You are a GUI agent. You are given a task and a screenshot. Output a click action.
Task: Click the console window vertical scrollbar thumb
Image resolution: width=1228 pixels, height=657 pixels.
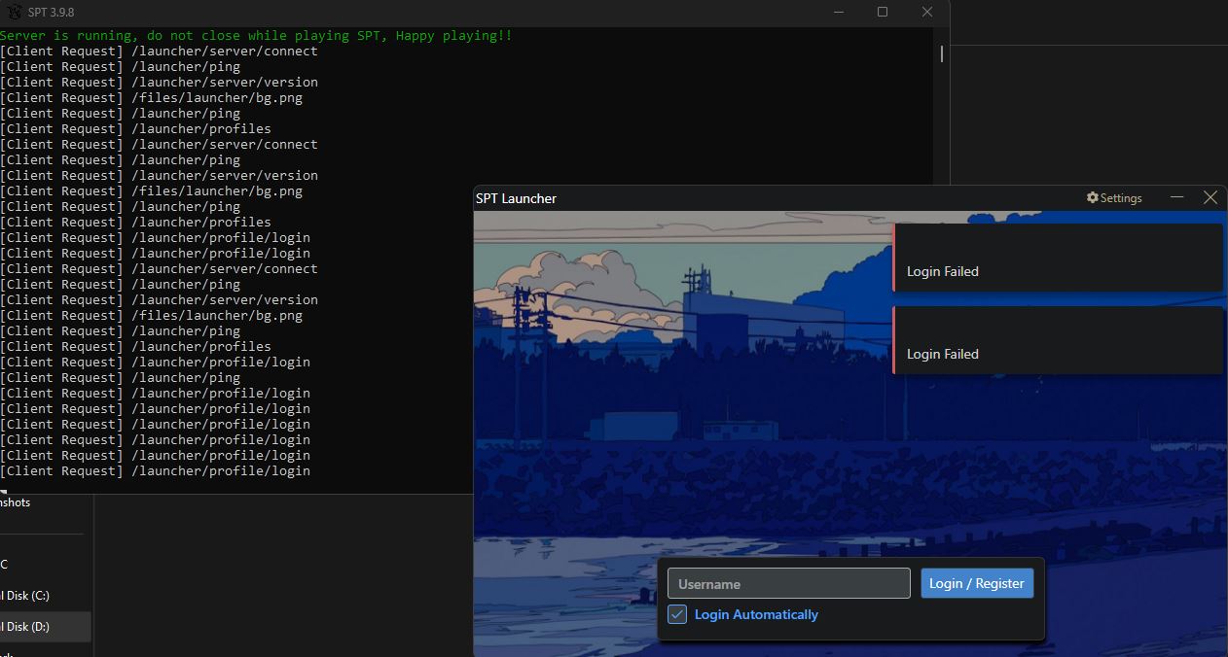tap(941, 53)
